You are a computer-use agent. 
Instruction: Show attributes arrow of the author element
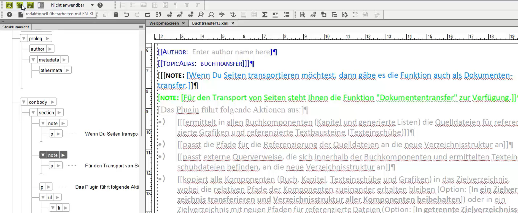coord(50,49)
